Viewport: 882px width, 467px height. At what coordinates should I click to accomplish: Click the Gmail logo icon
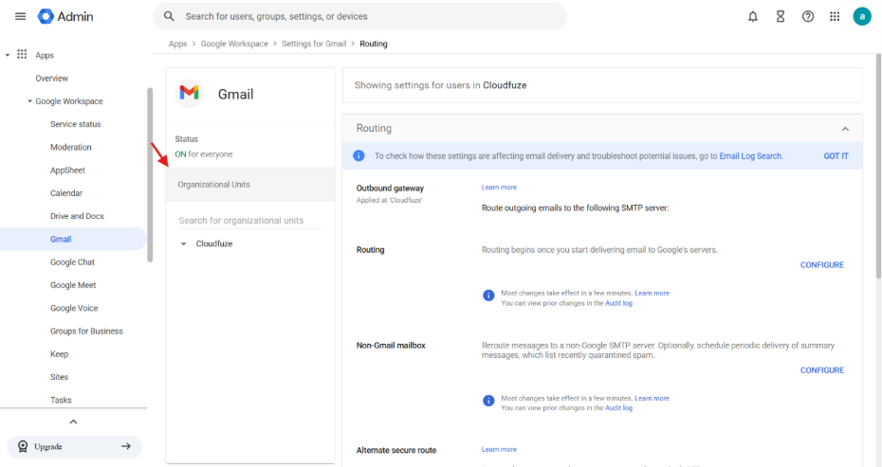coord(190,93)
